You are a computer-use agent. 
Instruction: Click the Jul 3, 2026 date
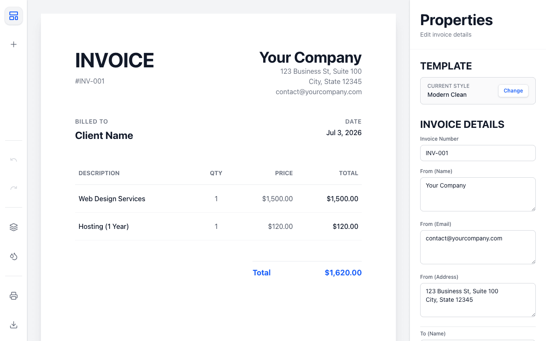tap(344, 133)
